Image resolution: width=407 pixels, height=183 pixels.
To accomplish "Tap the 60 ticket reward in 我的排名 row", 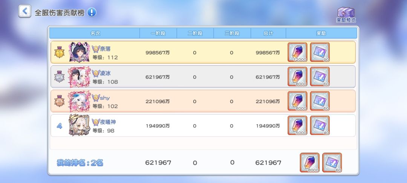I will tap(332, 163).
